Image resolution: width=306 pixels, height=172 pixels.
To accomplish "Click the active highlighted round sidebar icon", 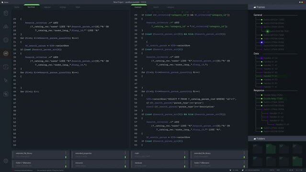I will coord(6,54).
